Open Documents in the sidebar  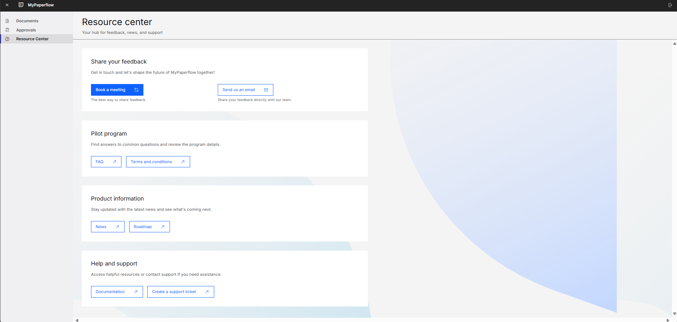(x=36, y=21)
